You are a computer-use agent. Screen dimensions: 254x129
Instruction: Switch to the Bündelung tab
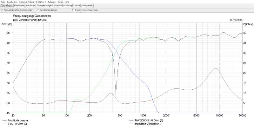pos(68,5)
